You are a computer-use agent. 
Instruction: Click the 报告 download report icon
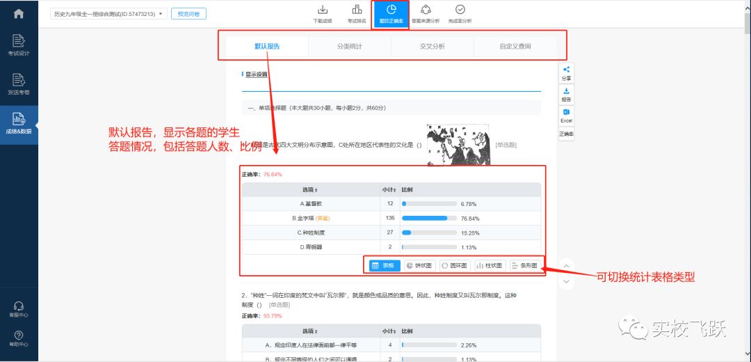coord(566,95)
